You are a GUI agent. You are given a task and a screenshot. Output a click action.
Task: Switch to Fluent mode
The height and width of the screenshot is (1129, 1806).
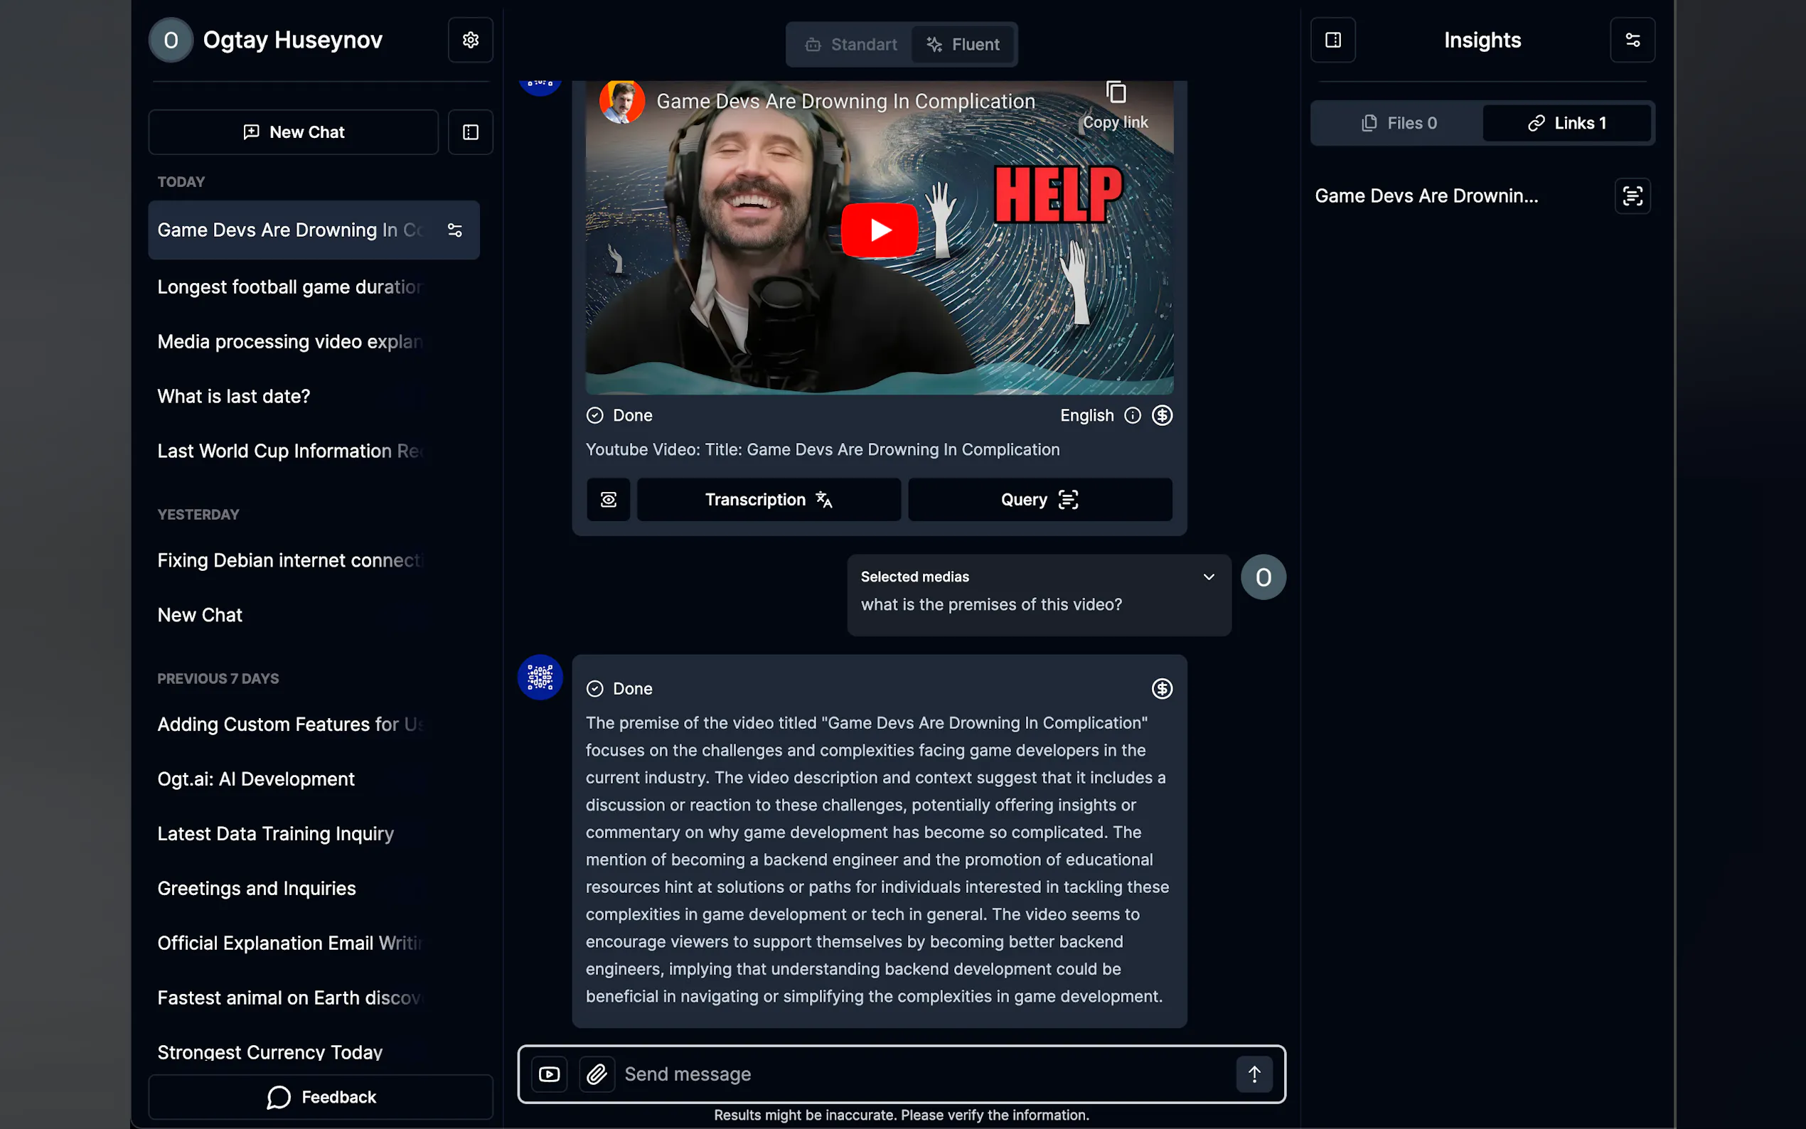click(x=962, y=45)
